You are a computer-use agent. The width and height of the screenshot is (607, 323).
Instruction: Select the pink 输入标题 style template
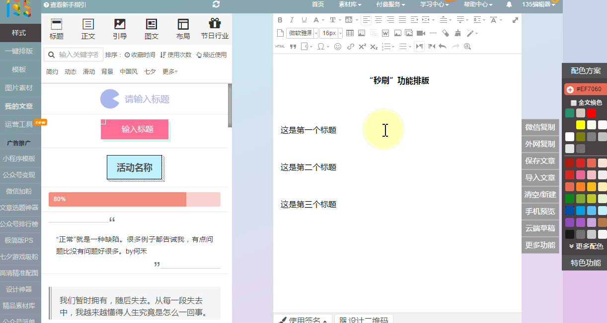coord(135,129)
